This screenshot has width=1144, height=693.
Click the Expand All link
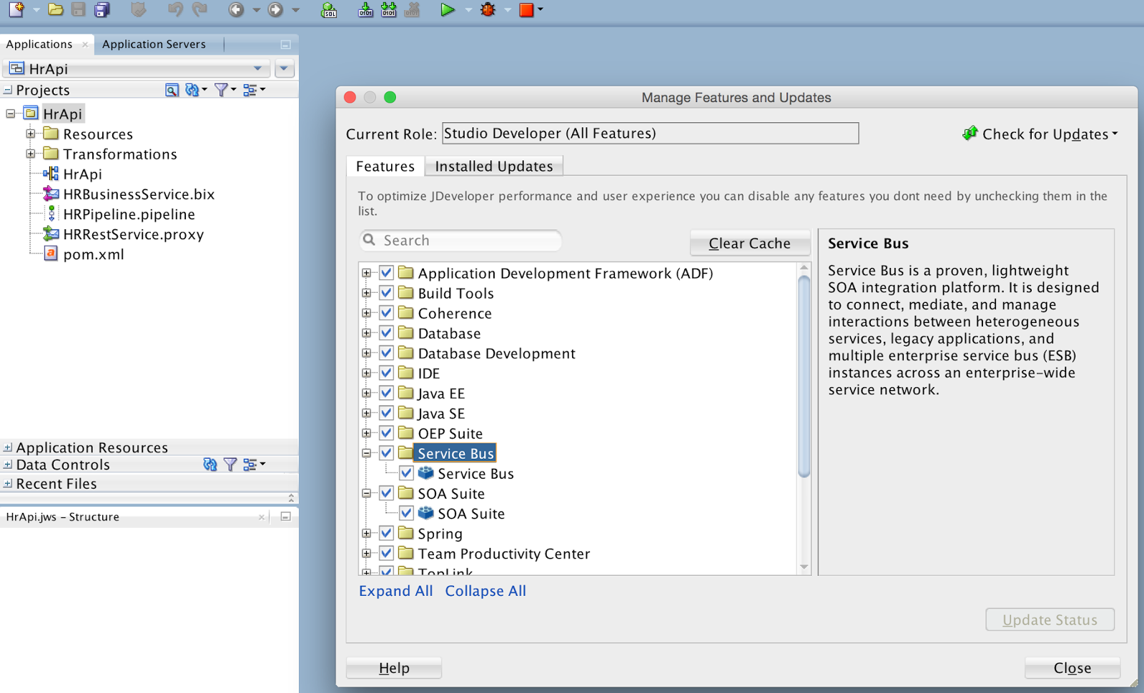pos(396,591)
